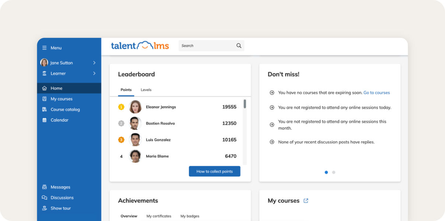The width and height of the screenshot is (445, 221).
Task: Open the Calendar from the sidebar
Action: point(44,120)
